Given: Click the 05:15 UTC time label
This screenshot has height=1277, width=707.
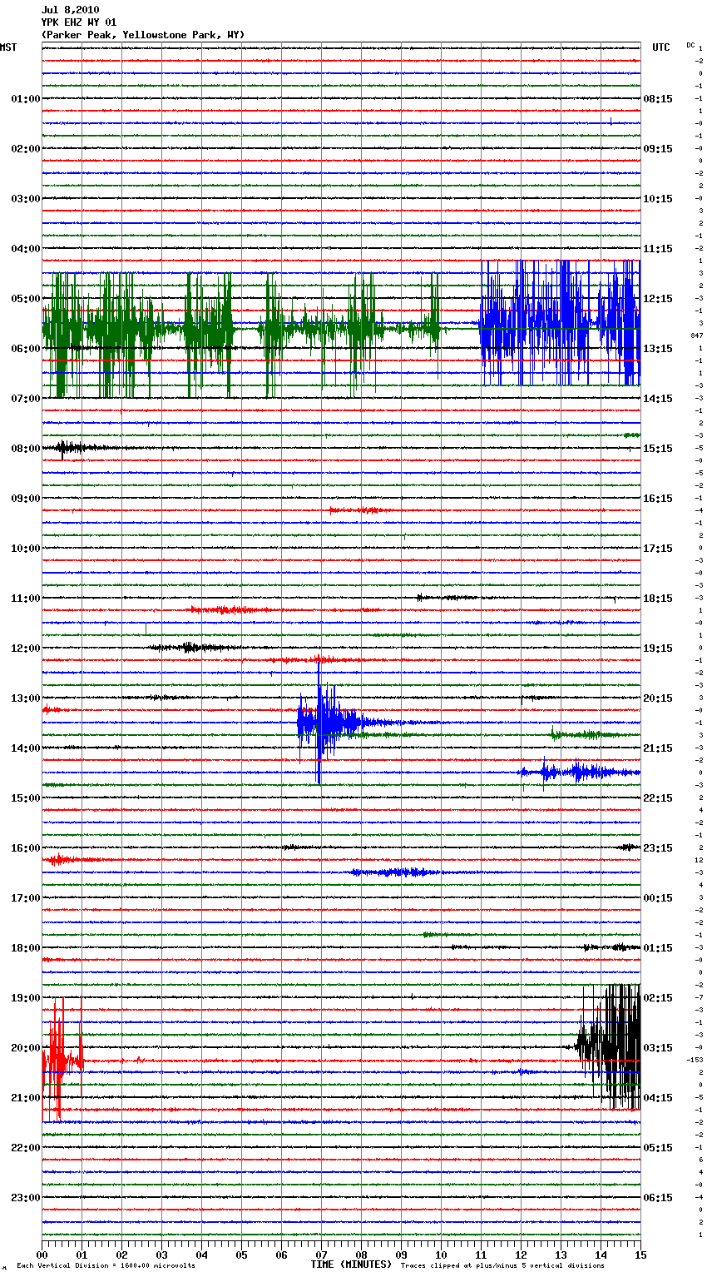Looking at the screenshot, I should pos(658,1147).
